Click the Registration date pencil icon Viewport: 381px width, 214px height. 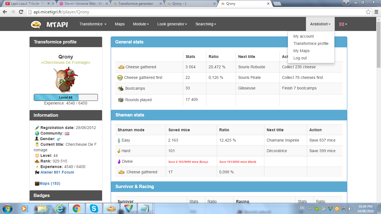point(37,128)
